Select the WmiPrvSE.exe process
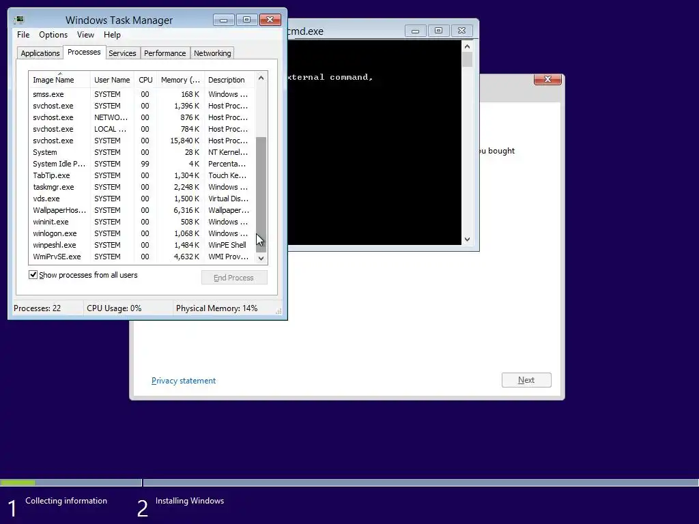This screenshot has height=524, width=699. [142, 257]
